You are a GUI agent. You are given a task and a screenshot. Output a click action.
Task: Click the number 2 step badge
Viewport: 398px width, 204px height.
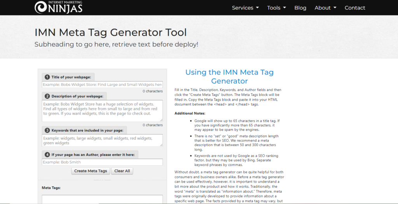click(x=47, y=96)
